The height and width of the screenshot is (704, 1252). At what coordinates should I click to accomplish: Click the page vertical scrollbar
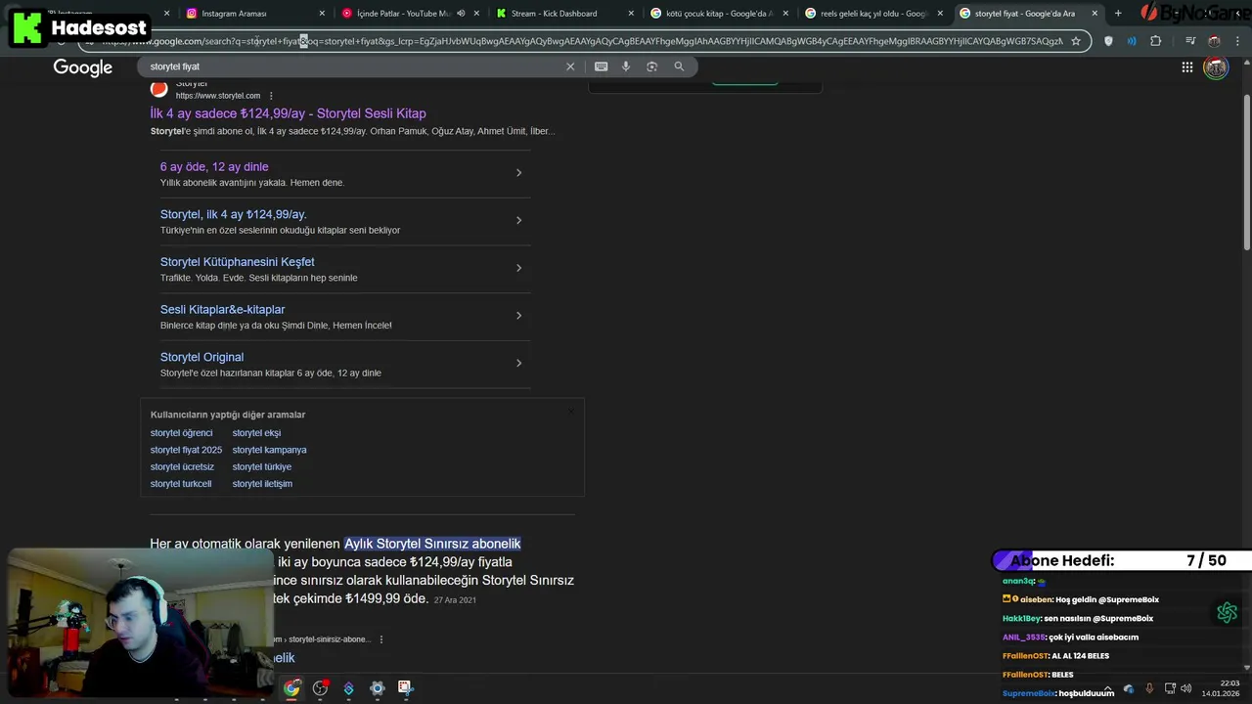[x=1246, y=171]
